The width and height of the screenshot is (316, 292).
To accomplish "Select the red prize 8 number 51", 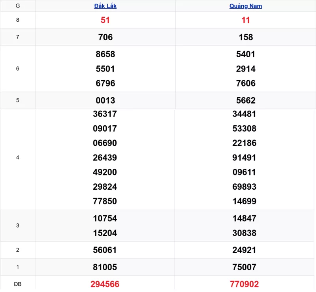I will 105,20.
